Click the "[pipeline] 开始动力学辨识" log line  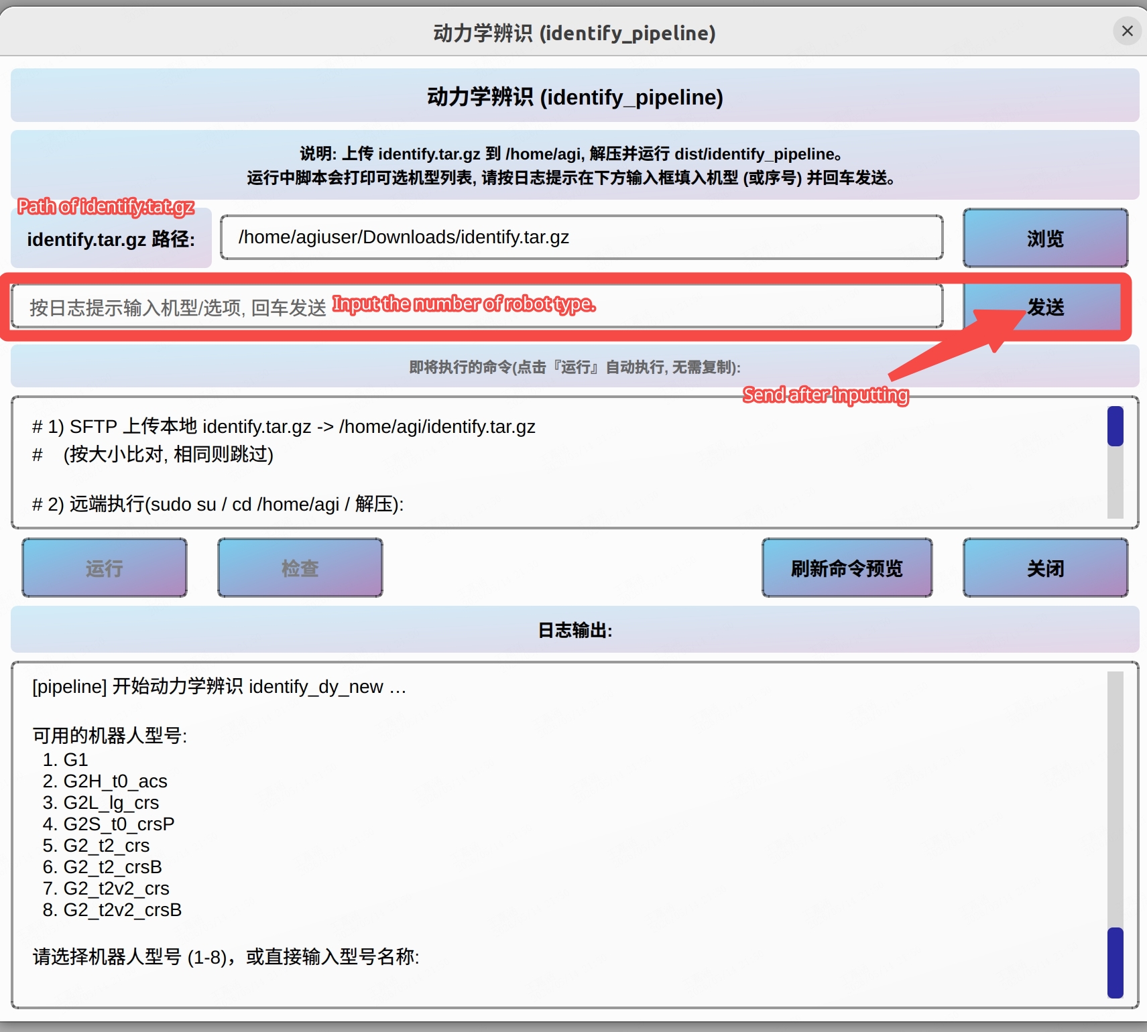coord(219,686)
